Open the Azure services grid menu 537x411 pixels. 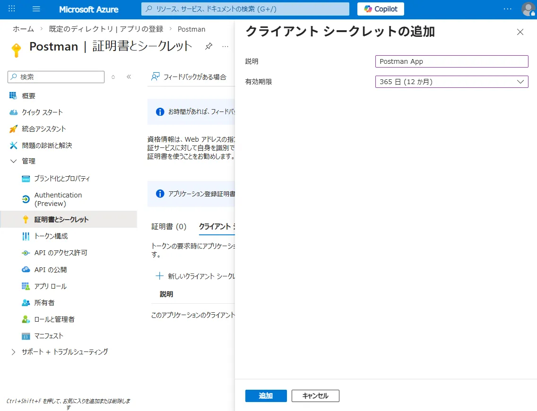coord(11,9)
